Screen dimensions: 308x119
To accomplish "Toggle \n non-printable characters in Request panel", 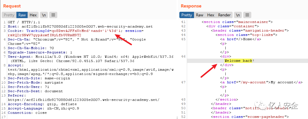I will coord(44,15).
